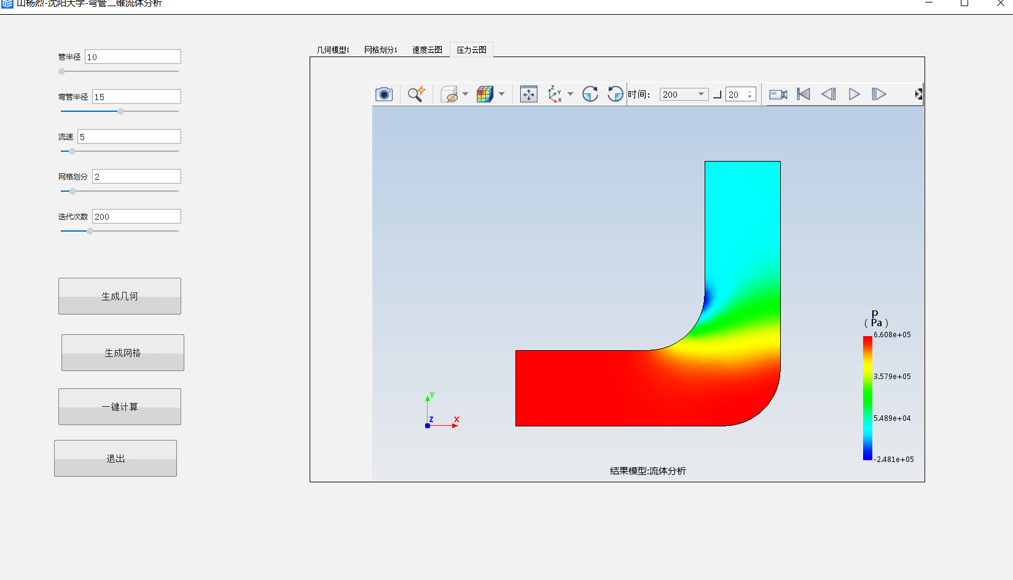Toggle the checkbox beside the 20 spinner
Screen dimensions: 1013x580
[717, 95]
